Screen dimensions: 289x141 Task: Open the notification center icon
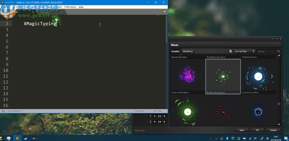[286, 138]
